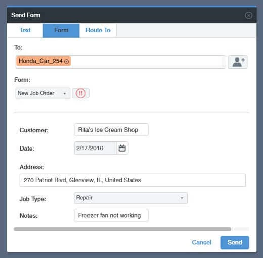Click the add recipient contact icon
263x258 pixels.
[238, 62]
